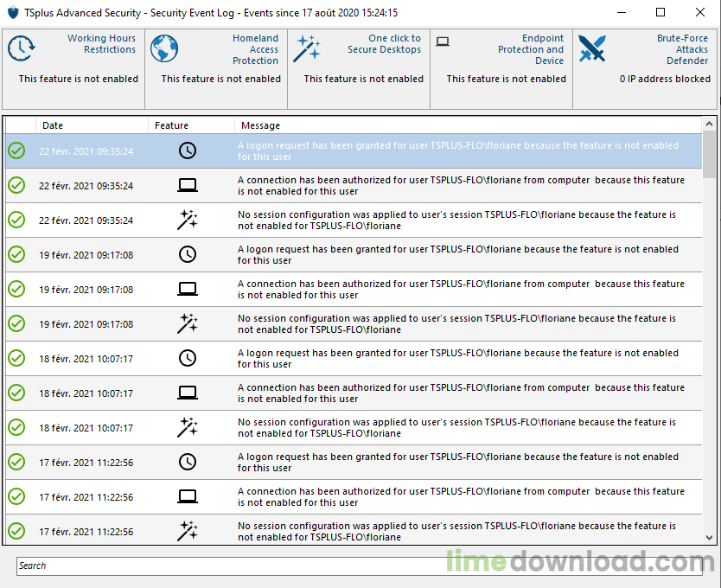Click the Working Hours Restrictions clock icon
The image size is (721, 588).
(21, 49)
